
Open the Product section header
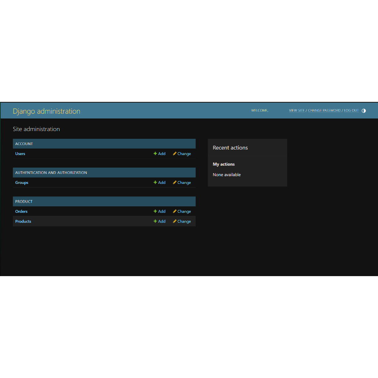point(24,202)
